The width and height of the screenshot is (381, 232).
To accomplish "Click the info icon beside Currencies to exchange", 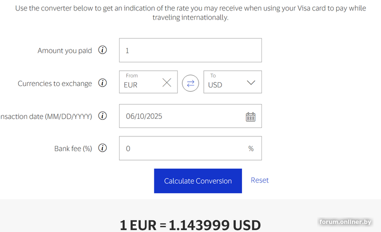I will tap(102, 83).
